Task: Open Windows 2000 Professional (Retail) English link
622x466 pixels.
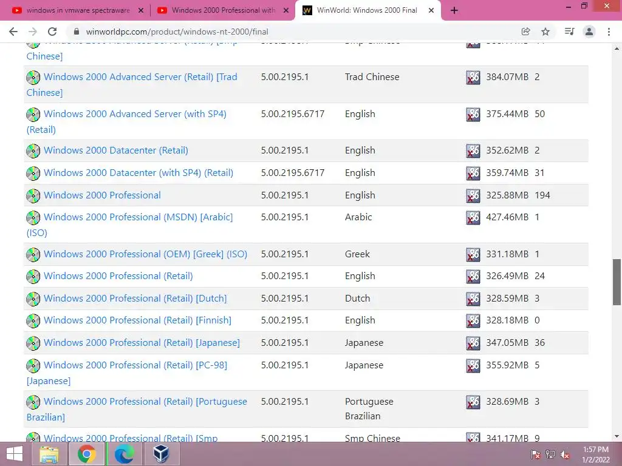Action: tap(118, 276)
